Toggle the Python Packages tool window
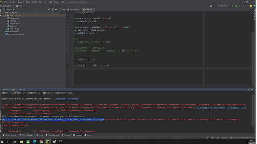Viewport: 257px width, 144px height. pos(26,135)
